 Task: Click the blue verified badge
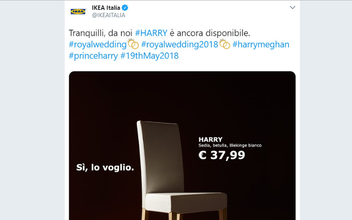125,8
